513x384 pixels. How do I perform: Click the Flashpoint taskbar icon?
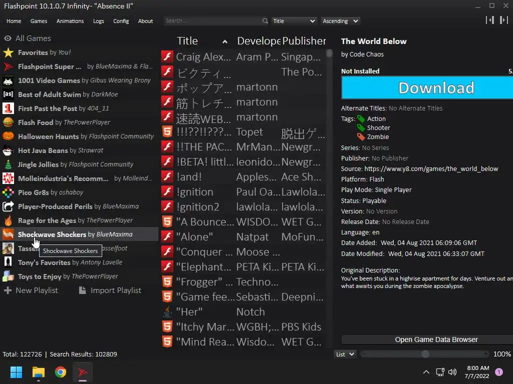pos(83,372)
